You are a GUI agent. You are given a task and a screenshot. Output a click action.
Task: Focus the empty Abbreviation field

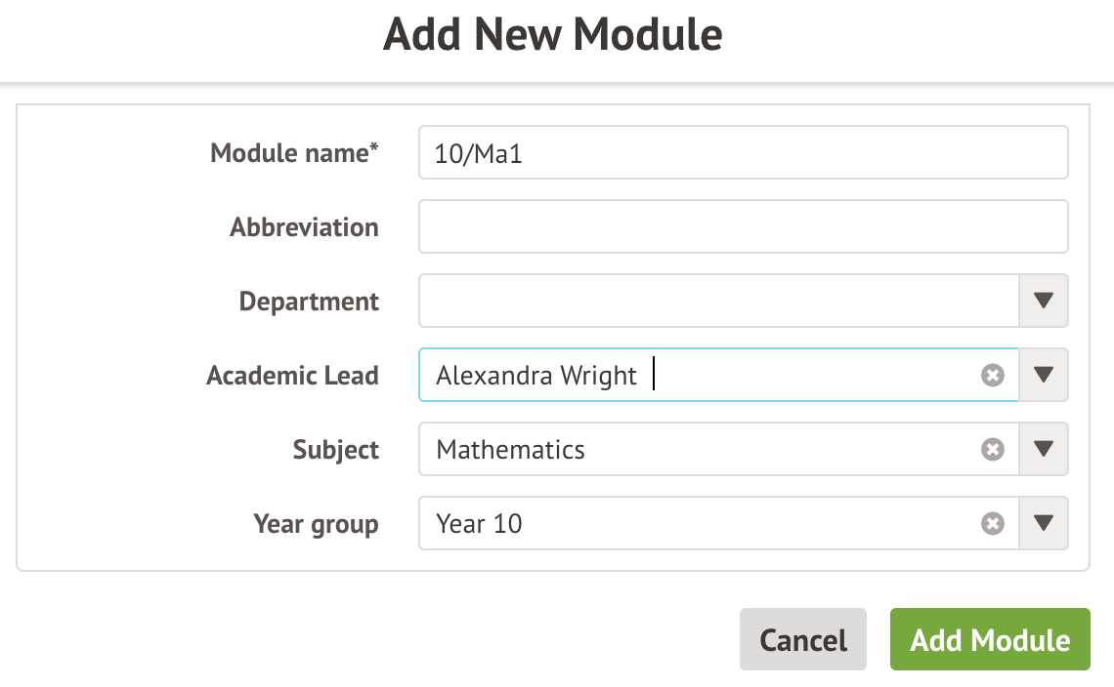click(x=743, y=226)
